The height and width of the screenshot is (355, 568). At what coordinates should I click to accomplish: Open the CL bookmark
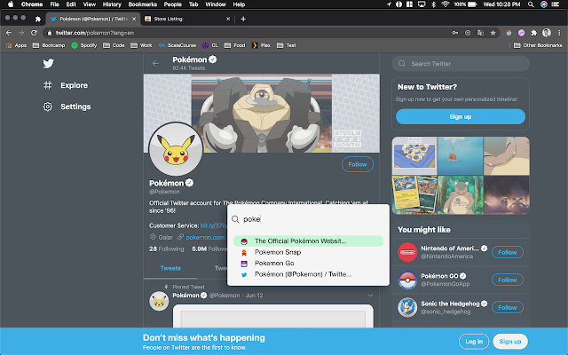(x=210, y=45)
